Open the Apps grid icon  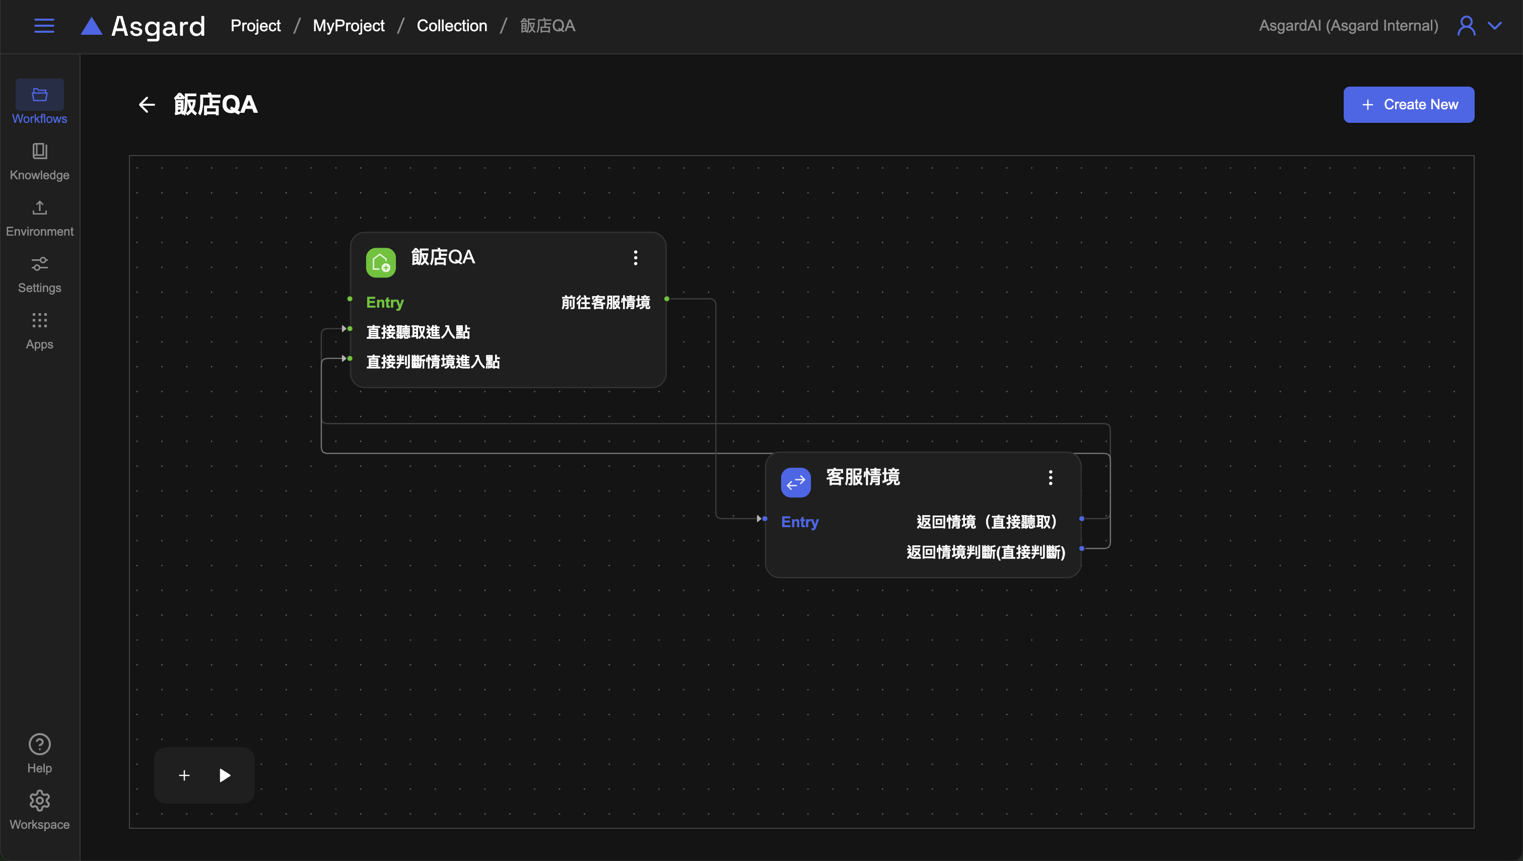40,321
